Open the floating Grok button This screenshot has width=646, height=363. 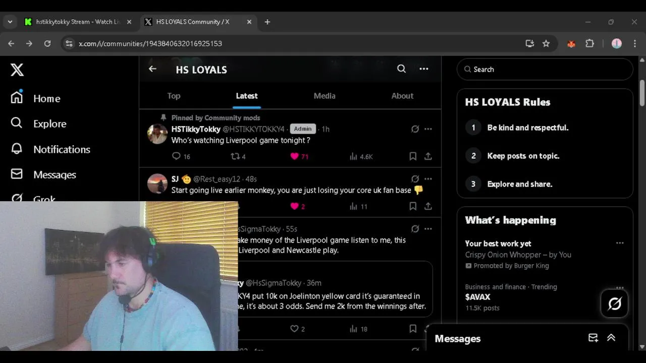tap(615, 304)
